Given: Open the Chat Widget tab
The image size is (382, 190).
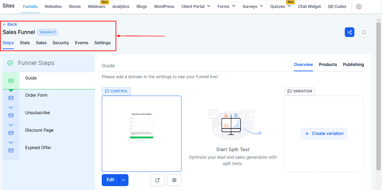Looking at the screenshot, I should point(310,7).
